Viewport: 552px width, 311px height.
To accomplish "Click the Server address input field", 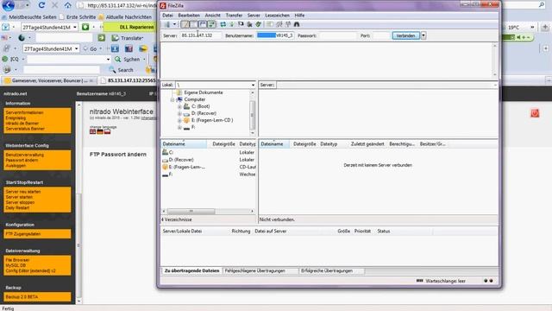I will pyautogui.click(x=201, y=35).
